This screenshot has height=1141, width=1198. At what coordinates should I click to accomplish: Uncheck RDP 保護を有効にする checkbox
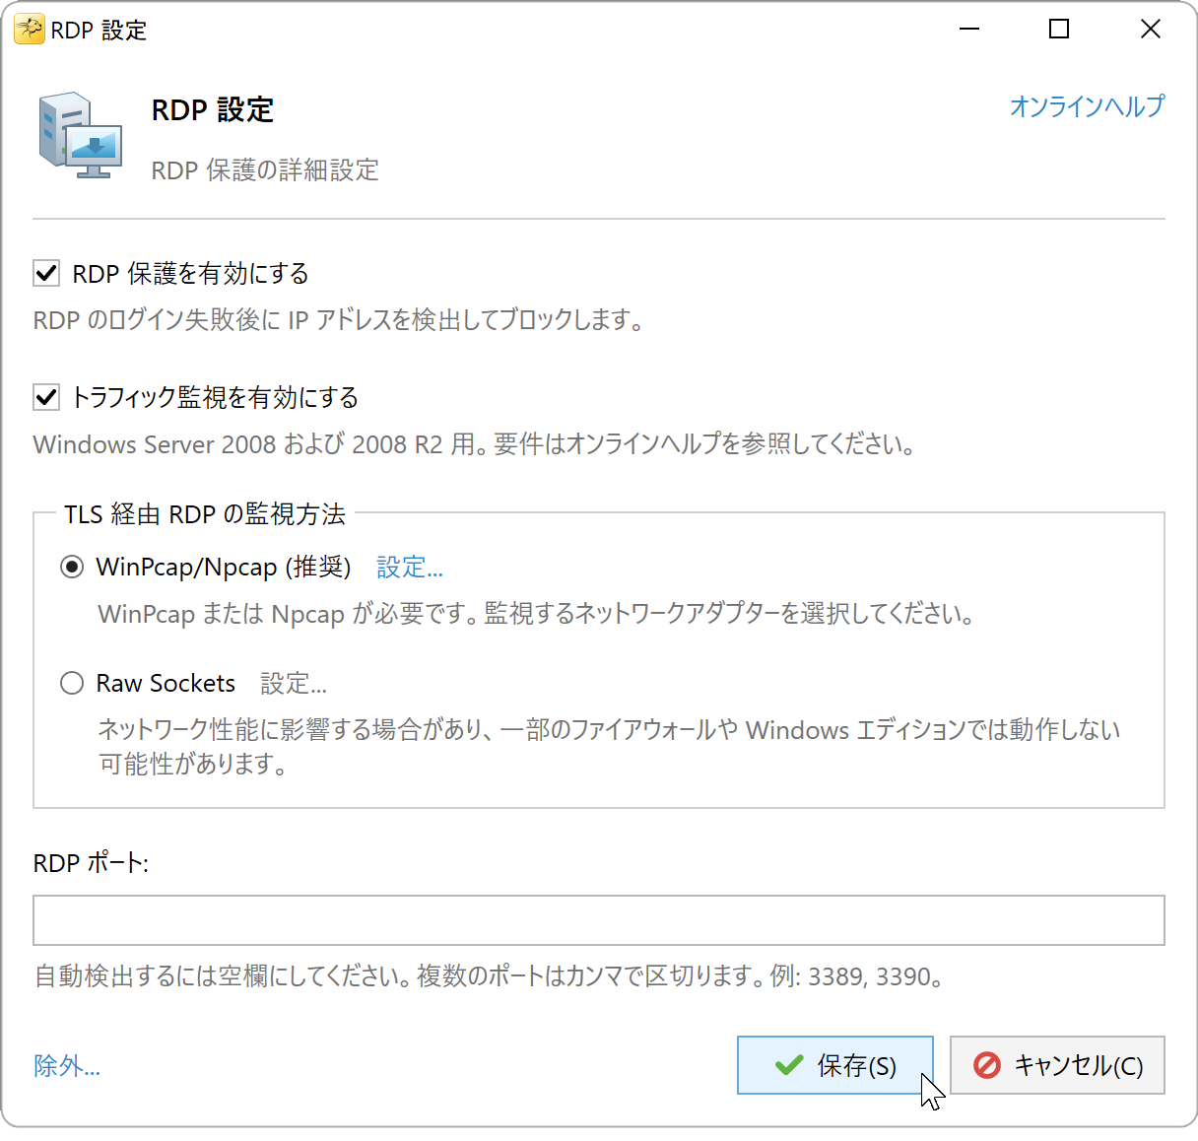click(46, 273)
